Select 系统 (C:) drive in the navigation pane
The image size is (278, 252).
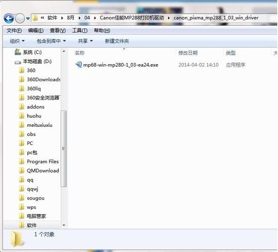(32, 52)
